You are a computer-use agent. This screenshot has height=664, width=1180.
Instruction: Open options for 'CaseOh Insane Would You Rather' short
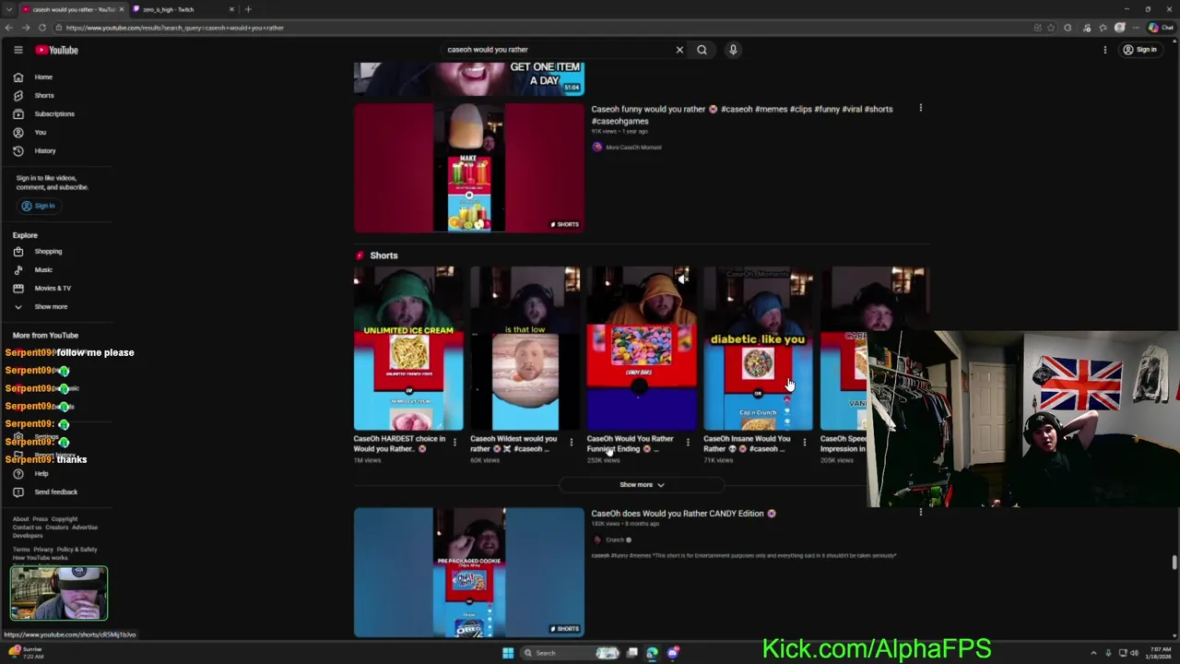click(804, 444)
